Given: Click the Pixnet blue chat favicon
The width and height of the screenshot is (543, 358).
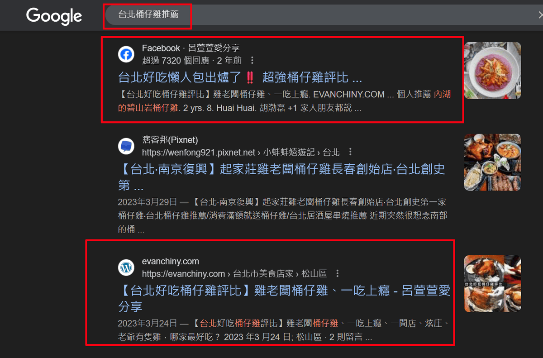Looking at the screenshot, I should point(126,146).
